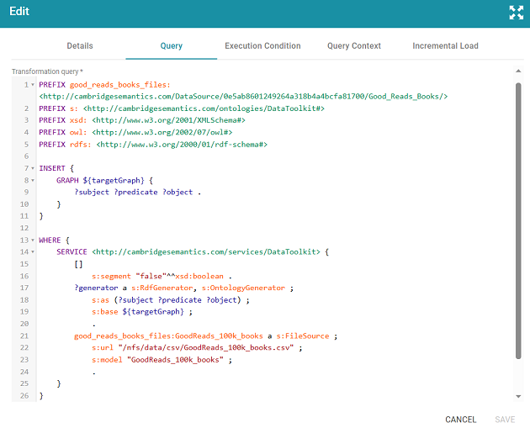
Task: Collapse the GRAPH block at line 8
Action: [x=33, y=181]
